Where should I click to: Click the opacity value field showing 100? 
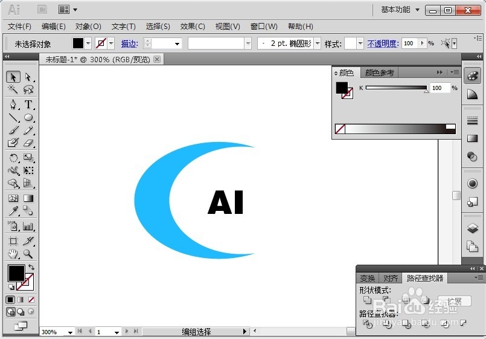click(x=410, y=44)
